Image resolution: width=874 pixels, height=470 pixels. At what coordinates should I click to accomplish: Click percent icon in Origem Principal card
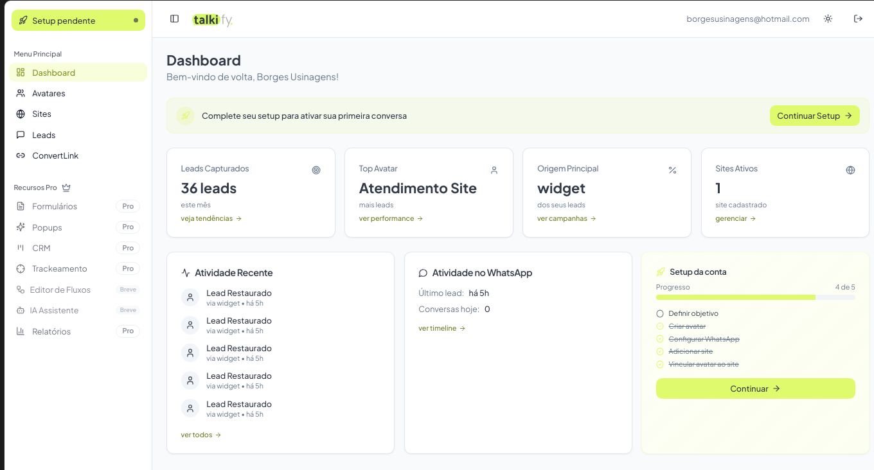[x=672, y=170]
